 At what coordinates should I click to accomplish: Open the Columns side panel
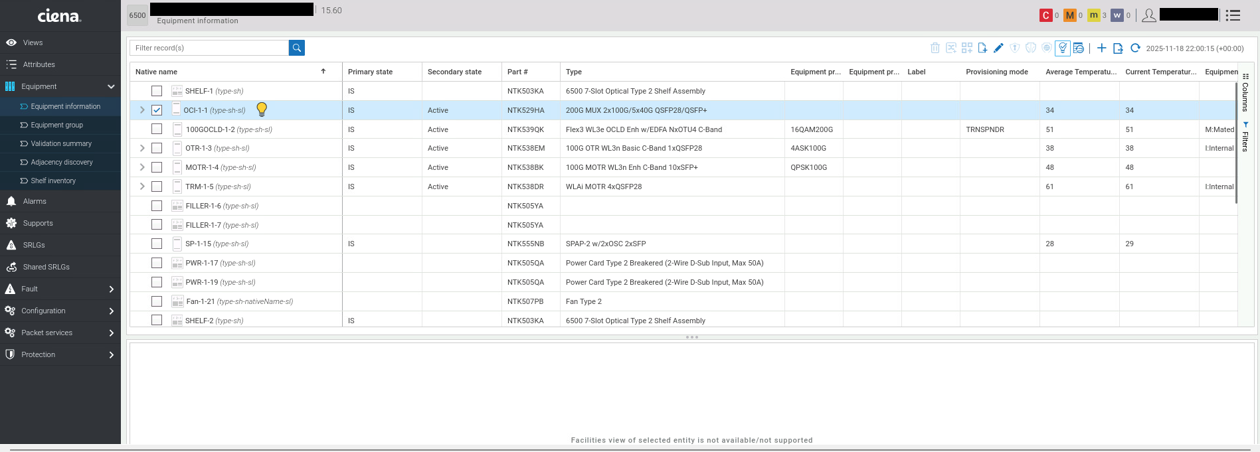(x=1245, y=92)
